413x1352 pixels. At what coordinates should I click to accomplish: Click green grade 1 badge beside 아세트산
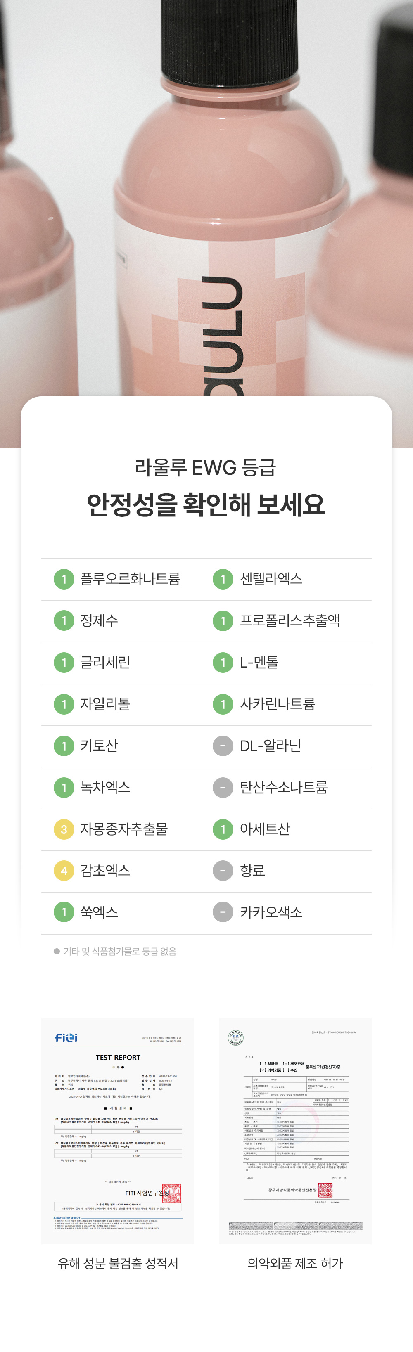[223, 829]
